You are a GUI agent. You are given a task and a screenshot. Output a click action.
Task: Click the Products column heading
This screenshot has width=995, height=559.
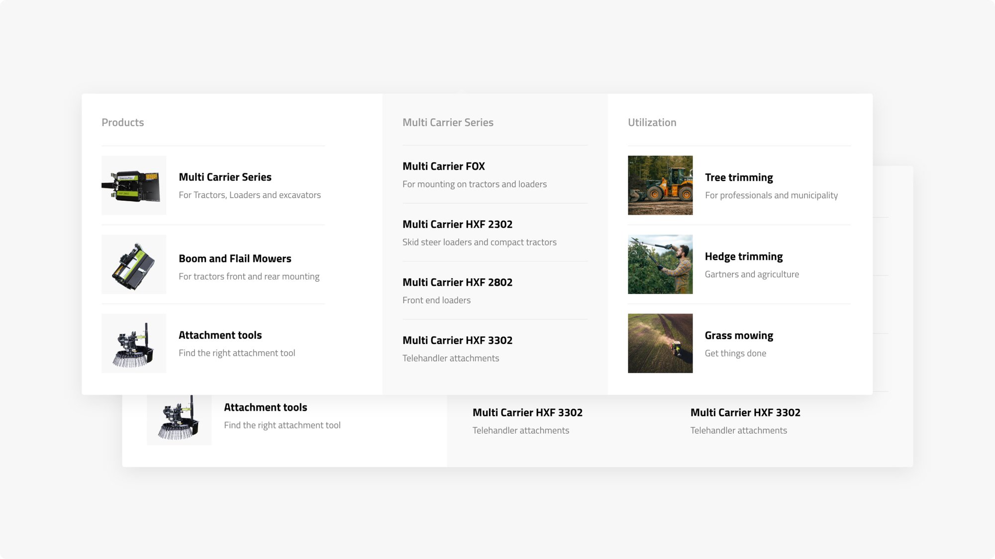122,123
